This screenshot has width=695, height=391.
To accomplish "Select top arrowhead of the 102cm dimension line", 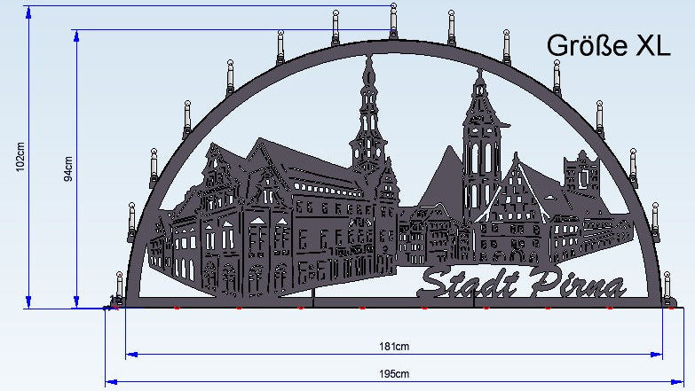I will 30,11.
